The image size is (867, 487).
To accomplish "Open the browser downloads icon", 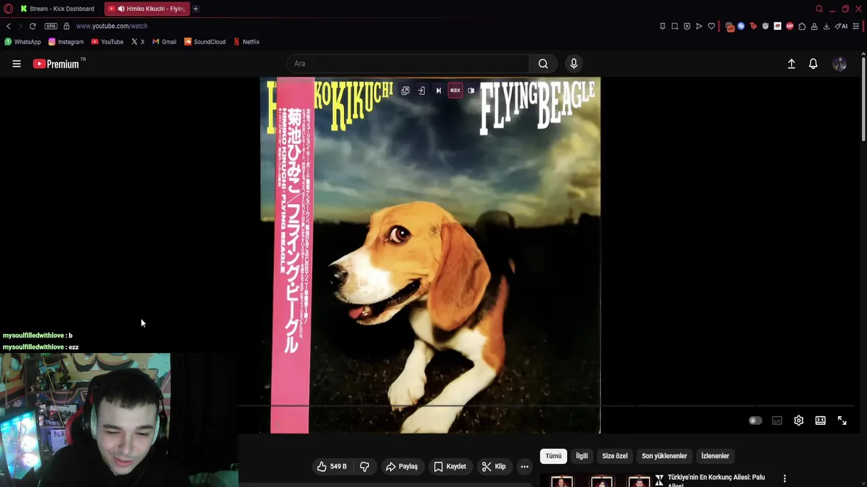I will point(826,26).
